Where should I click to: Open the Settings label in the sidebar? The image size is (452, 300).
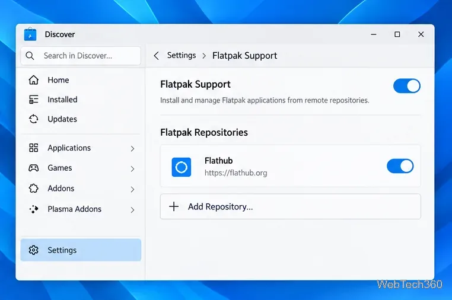click(x=62, y=250)
